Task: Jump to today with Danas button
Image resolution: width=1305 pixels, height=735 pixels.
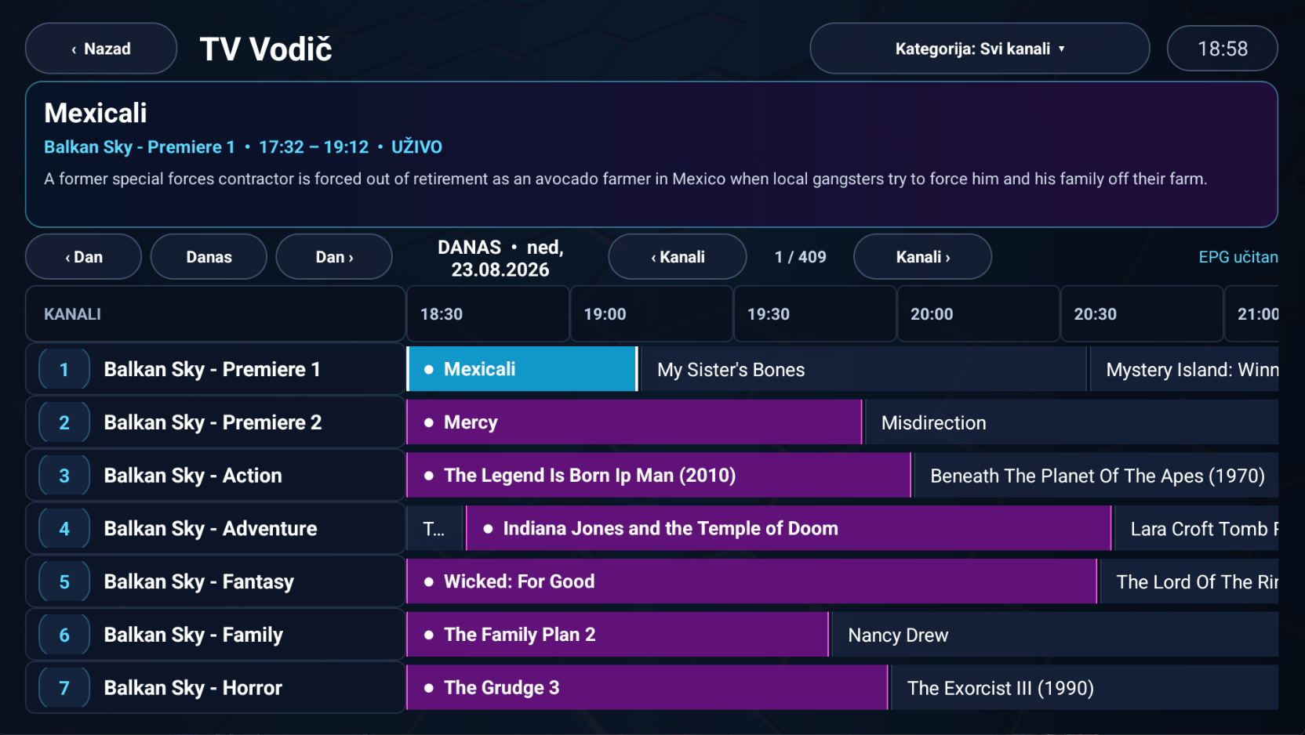Action: [x=209, y=257]
